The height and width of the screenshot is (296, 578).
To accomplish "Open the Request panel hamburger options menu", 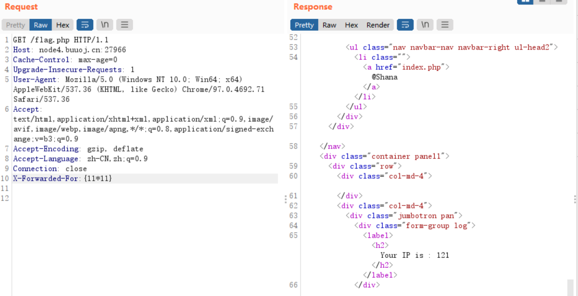I will (124, 25).
